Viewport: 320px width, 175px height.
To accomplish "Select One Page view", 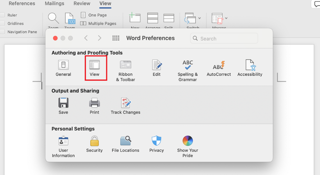I will [x=94, y=15].
